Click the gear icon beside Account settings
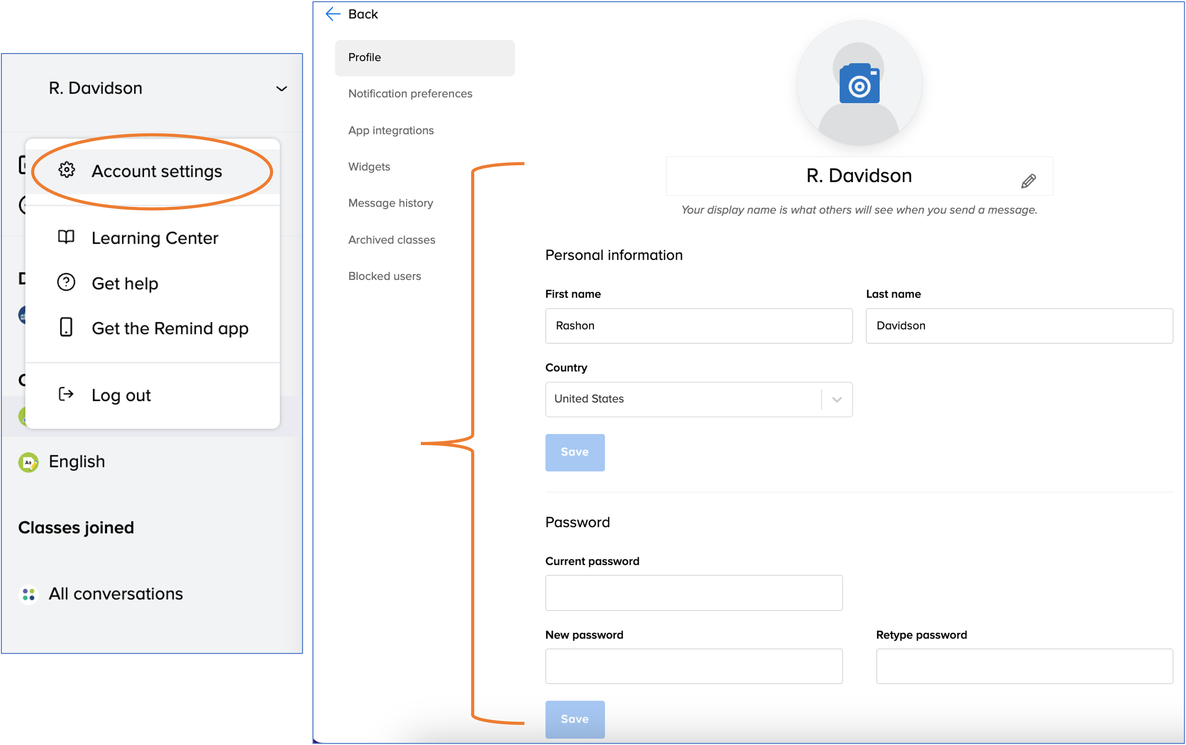This screenshot has height=745, width=1186. [66, 170]
